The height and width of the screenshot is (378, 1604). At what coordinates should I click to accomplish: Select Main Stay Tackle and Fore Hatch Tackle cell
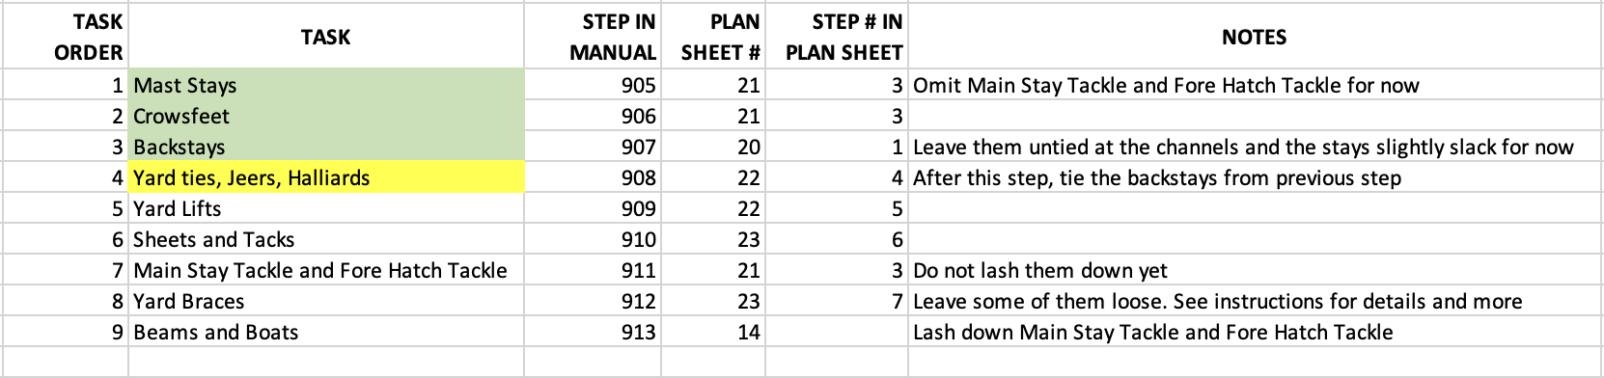326,270
